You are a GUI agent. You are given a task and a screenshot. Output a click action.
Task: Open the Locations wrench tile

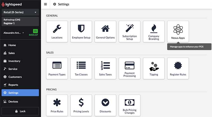(57, 31)
